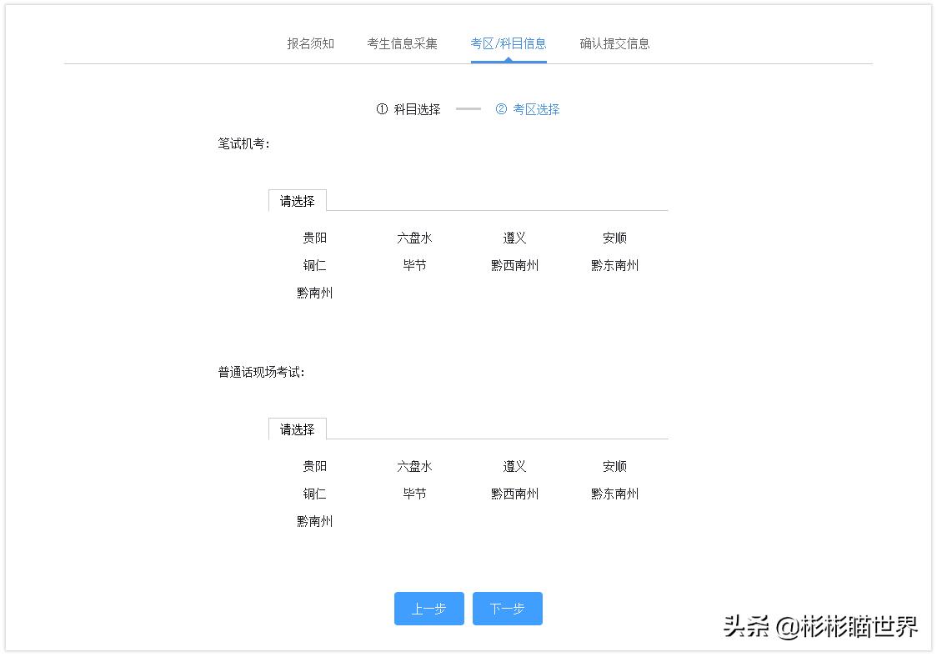Pick 黔东南州 for the Putonghua exam region
937x657 pixels.
tap(614, 494)
